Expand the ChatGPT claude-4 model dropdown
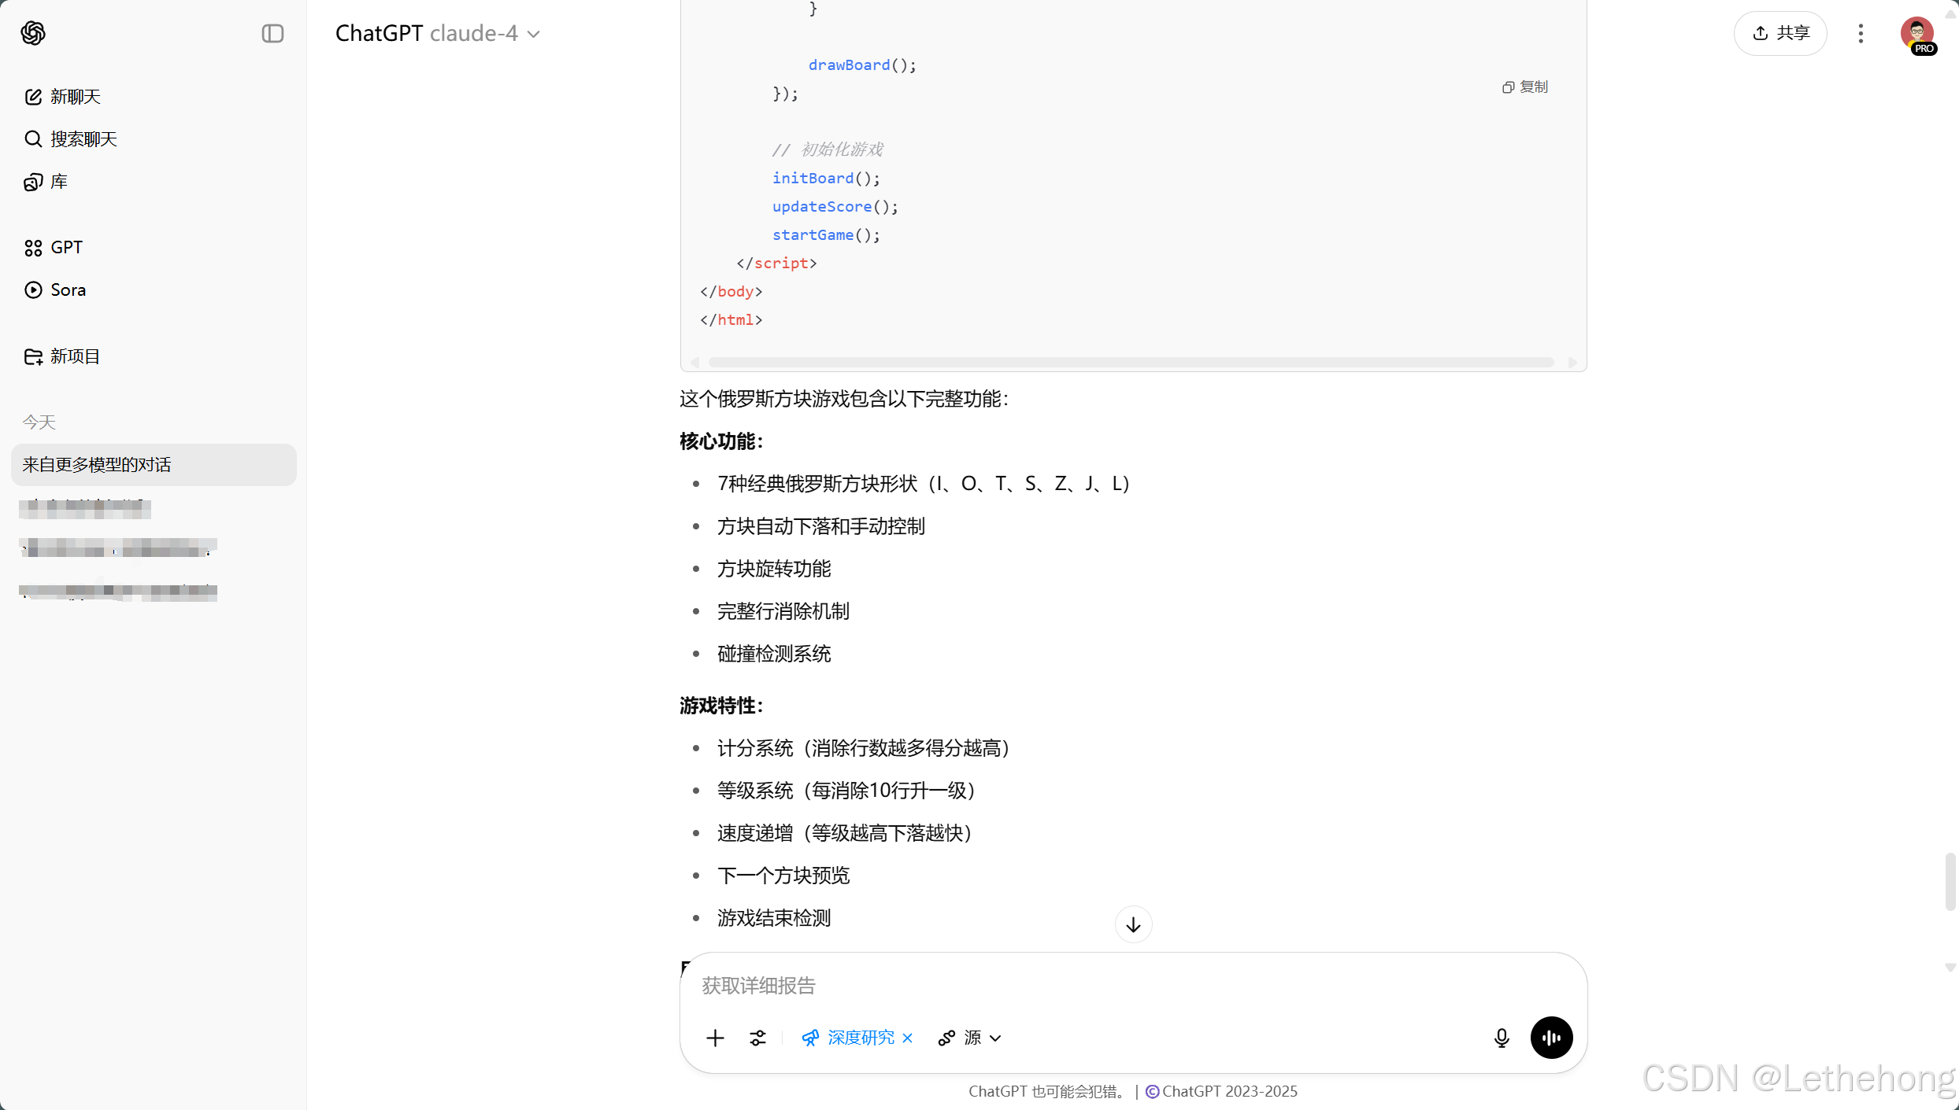Screen dimensions: 1959x1110 point(438,33)
